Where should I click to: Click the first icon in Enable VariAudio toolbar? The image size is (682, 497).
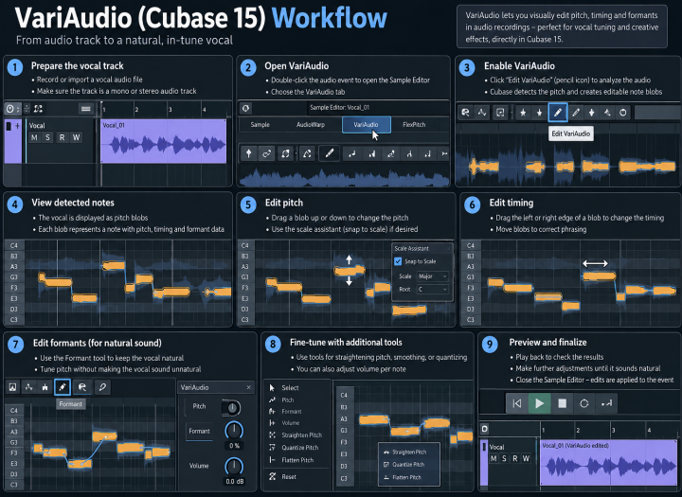(465, 113)
